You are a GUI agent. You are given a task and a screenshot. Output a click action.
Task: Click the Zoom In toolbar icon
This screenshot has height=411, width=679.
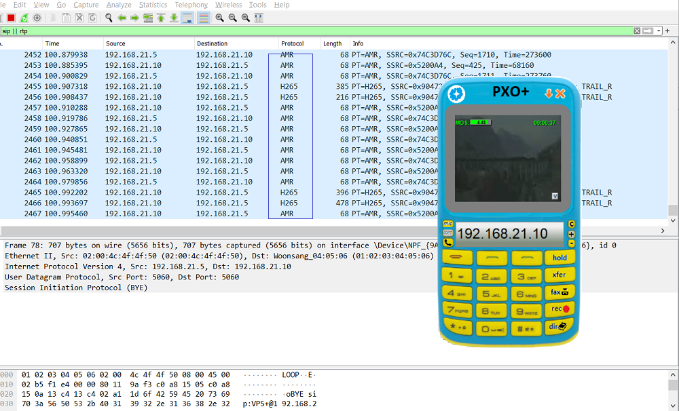[x=219, y=18]
